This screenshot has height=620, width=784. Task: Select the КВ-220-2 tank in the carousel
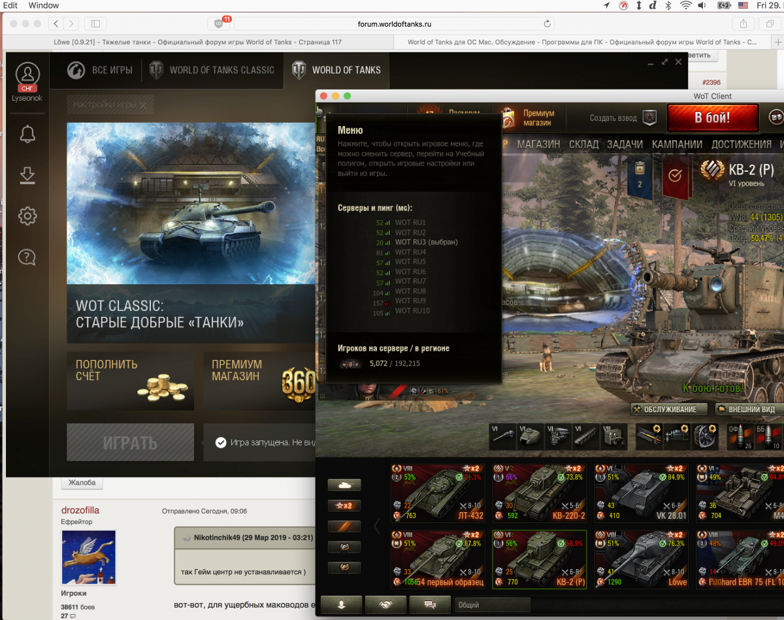tap(540, 493)
